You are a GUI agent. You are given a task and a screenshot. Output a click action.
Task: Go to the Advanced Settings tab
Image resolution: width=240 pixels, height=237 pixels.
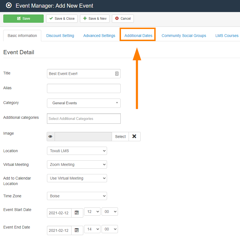pos(99,36)
